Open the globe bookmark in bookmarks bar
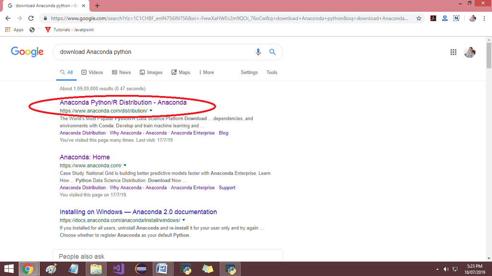 [32, 30]
